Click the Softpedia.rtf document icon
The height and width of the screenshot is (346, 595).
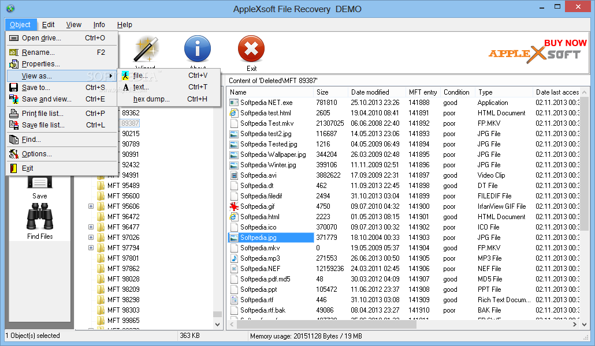(234, 300)
